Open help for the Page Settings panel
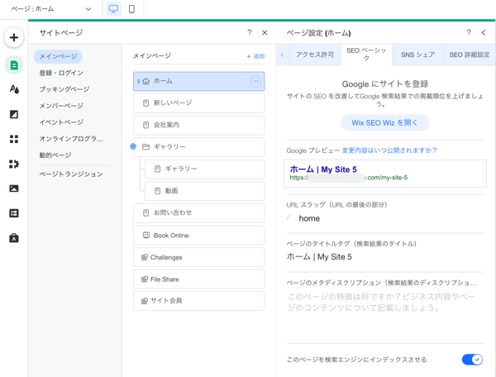The height and width of the screenshot is (377, 496). (469, 32)
